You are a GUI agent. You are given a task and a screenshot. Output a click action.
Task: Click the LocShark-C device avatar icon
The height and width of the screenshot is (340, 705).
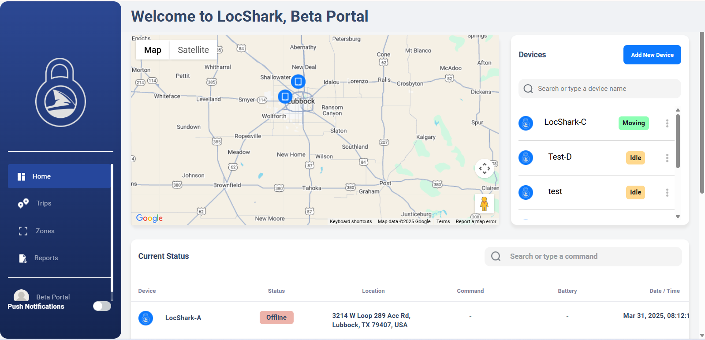(526, 123)
